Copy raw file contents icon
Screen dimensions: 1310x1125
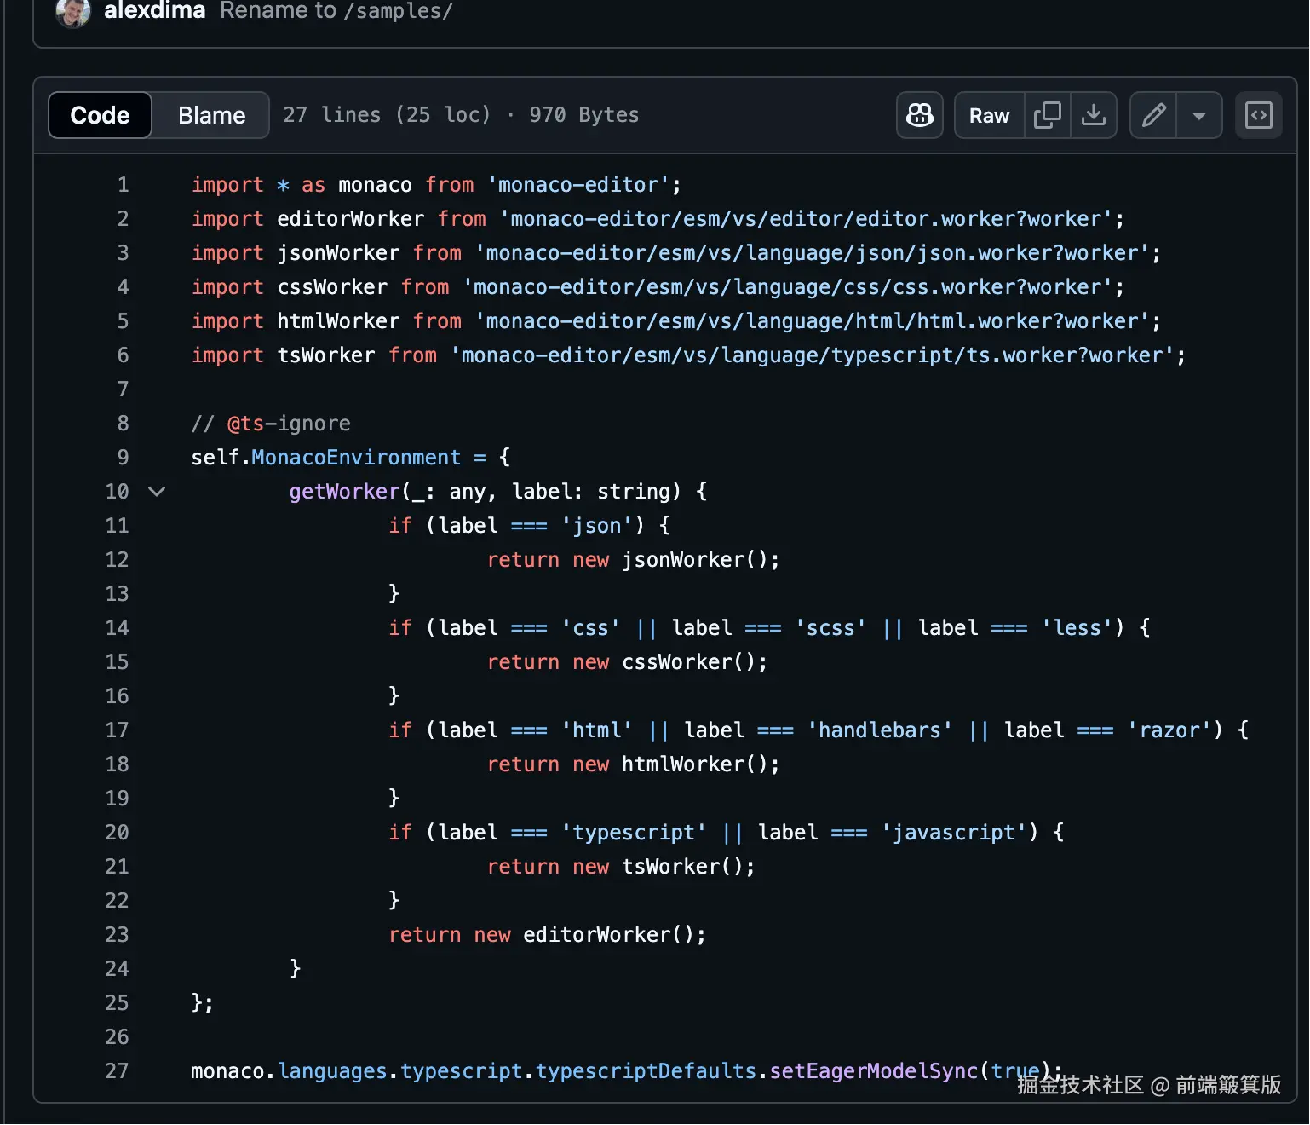click(x=1047, y=115)
